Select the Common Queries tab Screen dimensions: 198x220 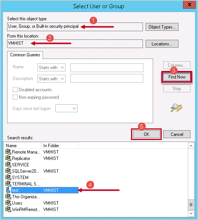click(x=25, y=55)
